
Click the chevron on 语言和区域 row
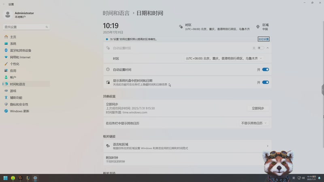point(267,146)
